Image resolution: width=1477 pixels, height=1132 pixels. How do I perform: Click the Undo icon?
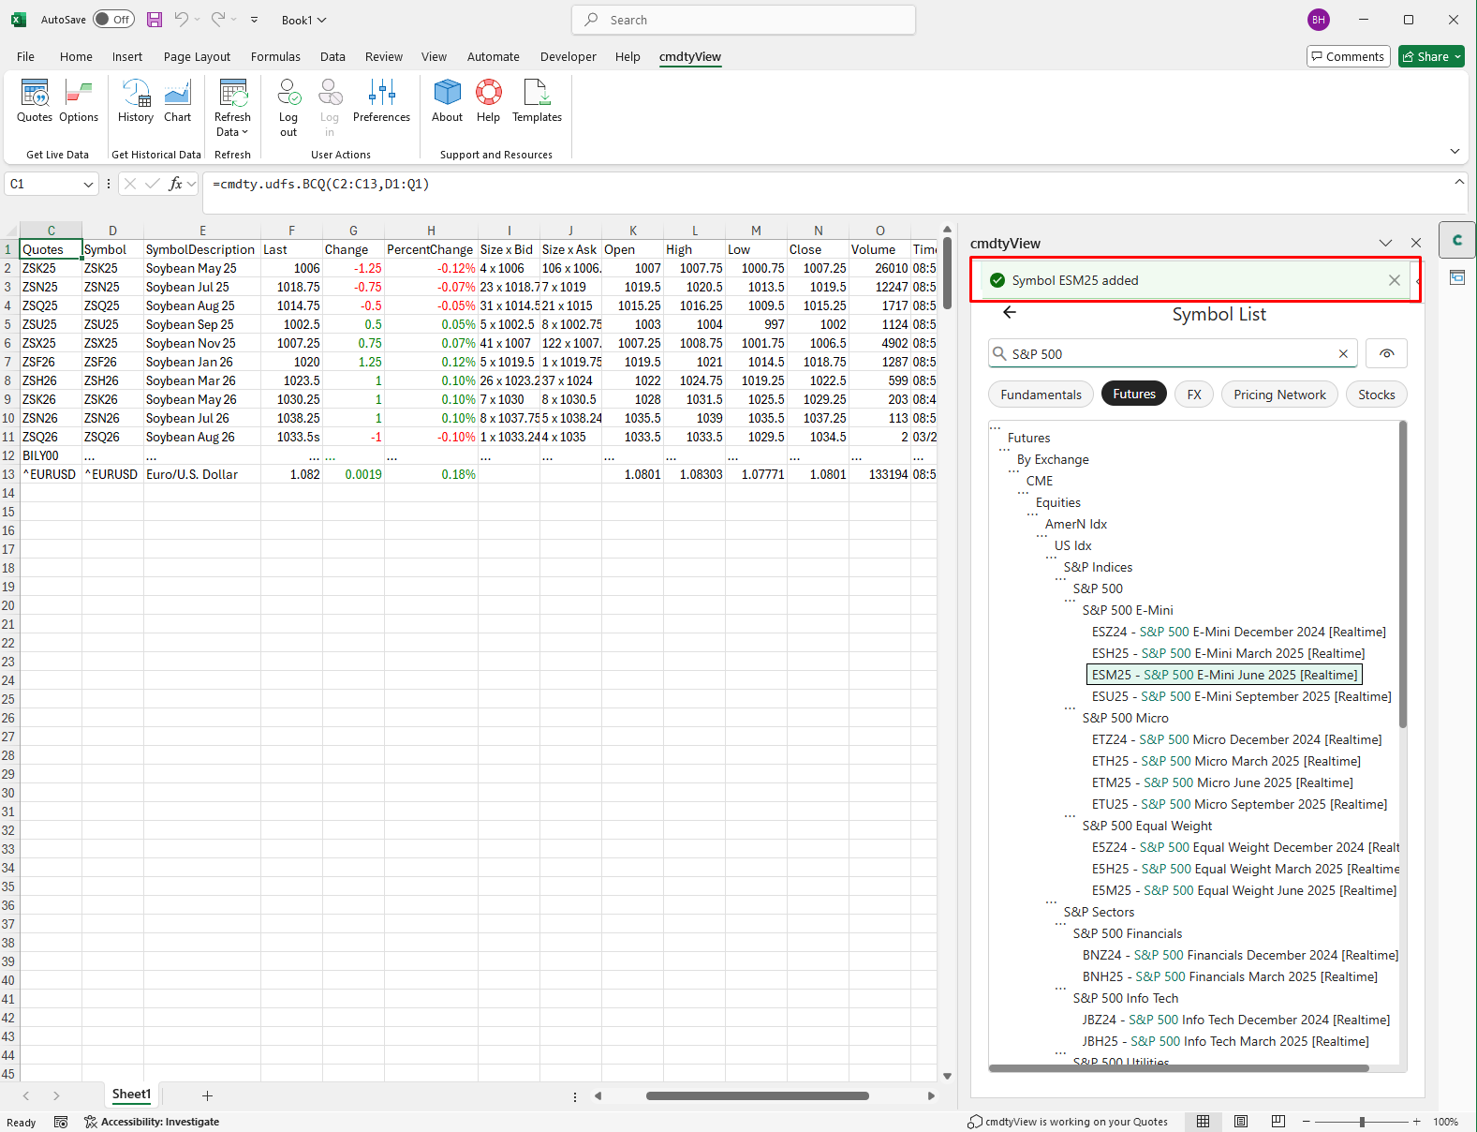(182, 20)
